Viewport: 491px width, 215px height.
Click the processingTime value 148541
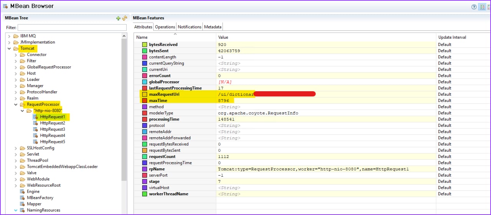point(226,119)
